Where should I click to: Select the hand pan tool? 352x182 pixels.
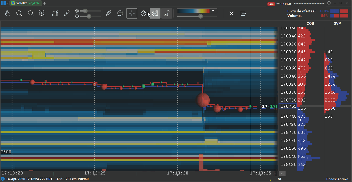click(8, 13)
